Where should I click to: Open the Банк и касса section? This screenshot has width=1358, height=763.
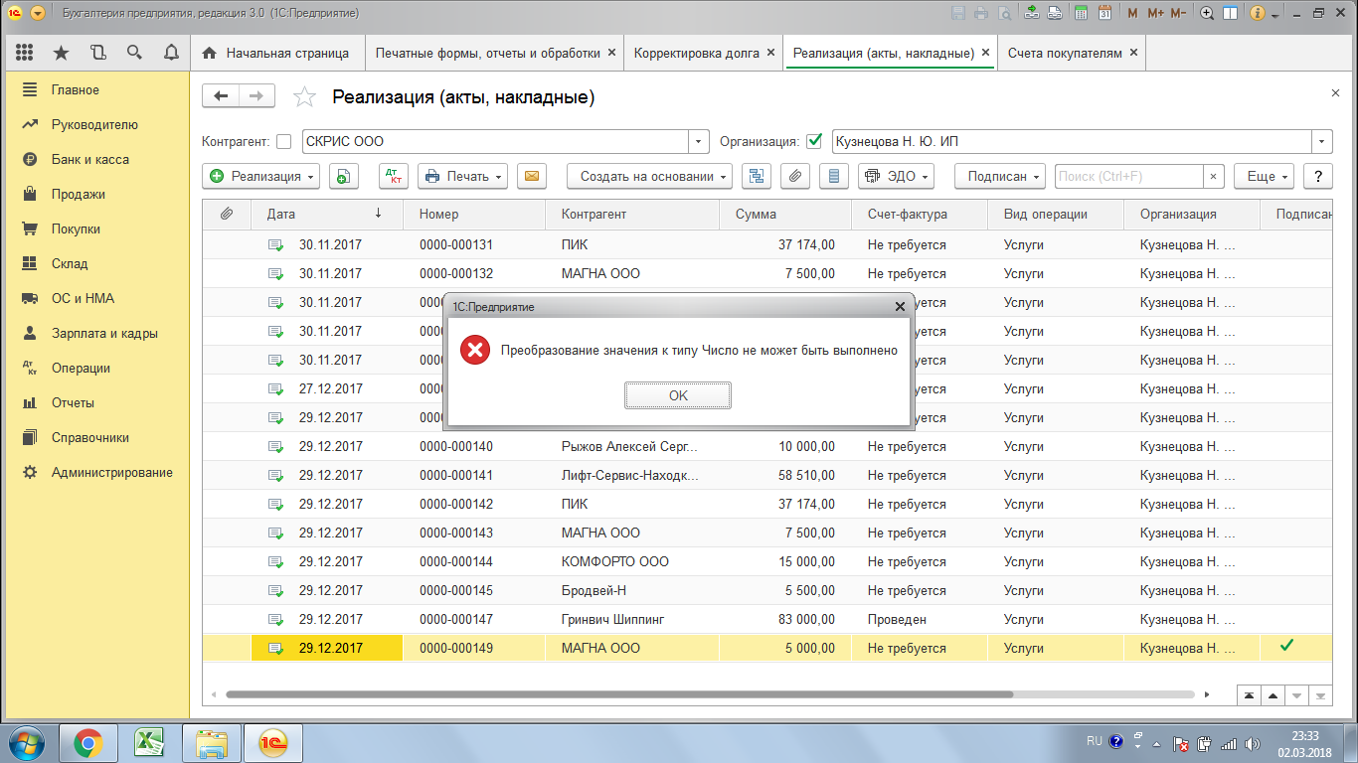click(90, 159)
